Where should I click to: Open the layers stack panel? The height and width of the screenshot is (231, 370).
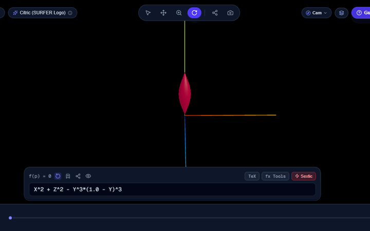pyautogui.click(x=341, y=13)
